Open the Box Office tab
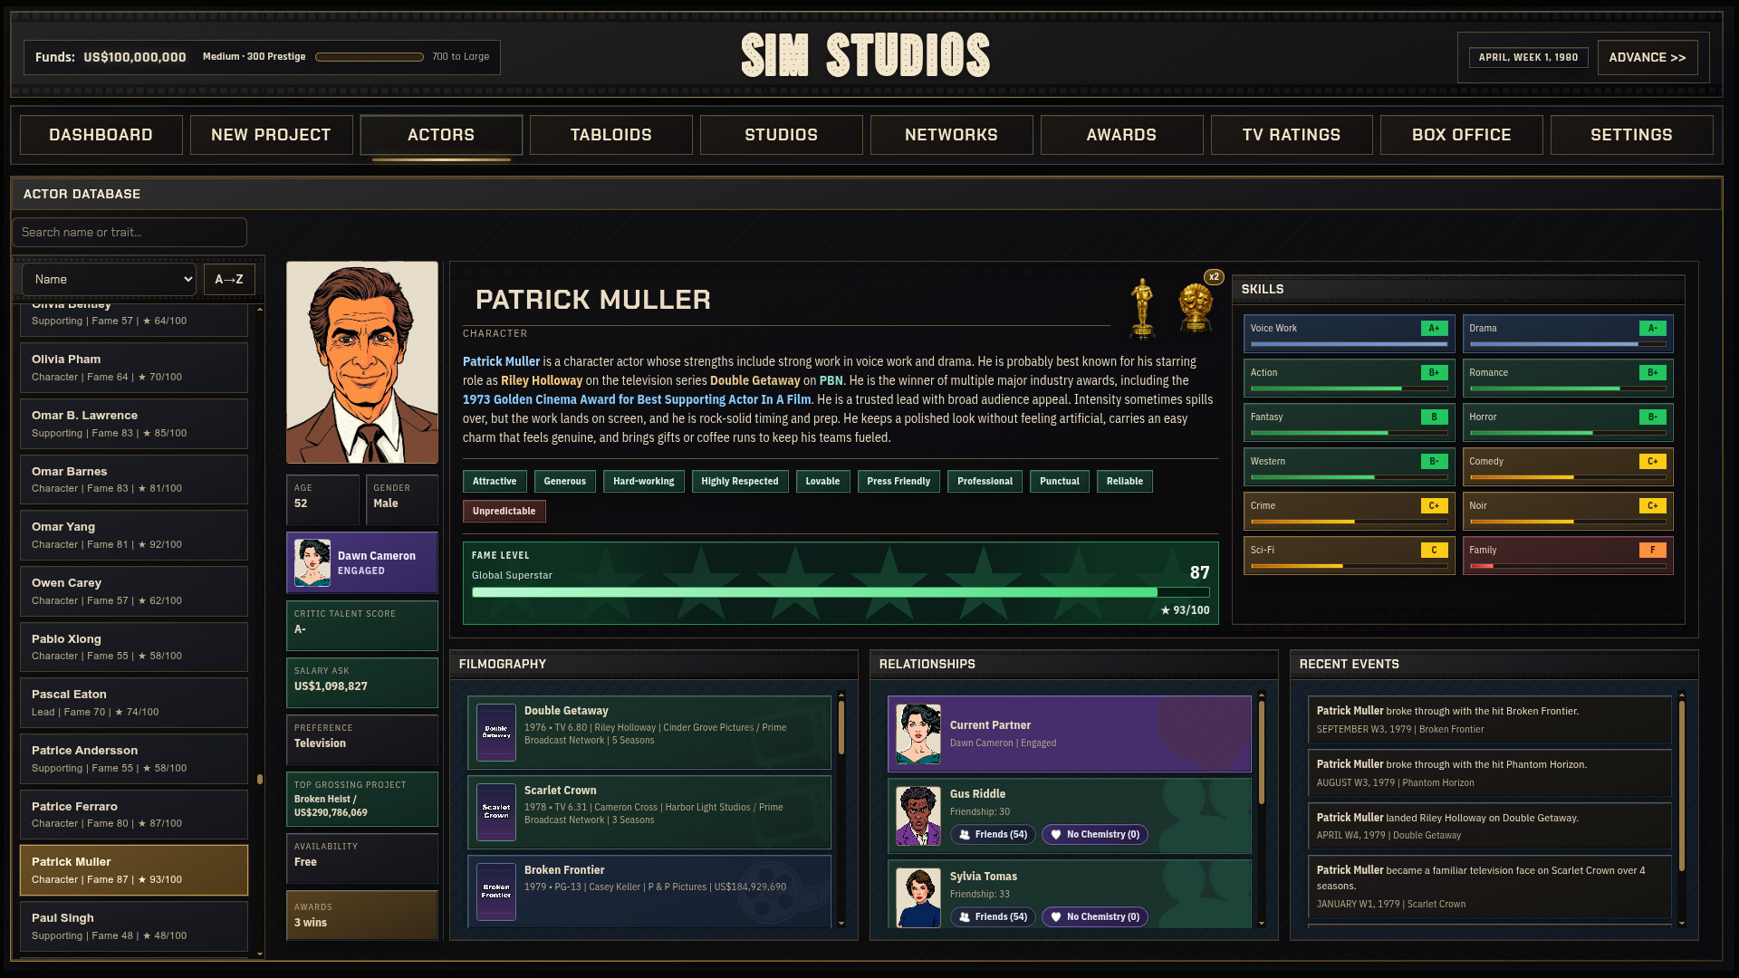 (x=1461, y=135)
